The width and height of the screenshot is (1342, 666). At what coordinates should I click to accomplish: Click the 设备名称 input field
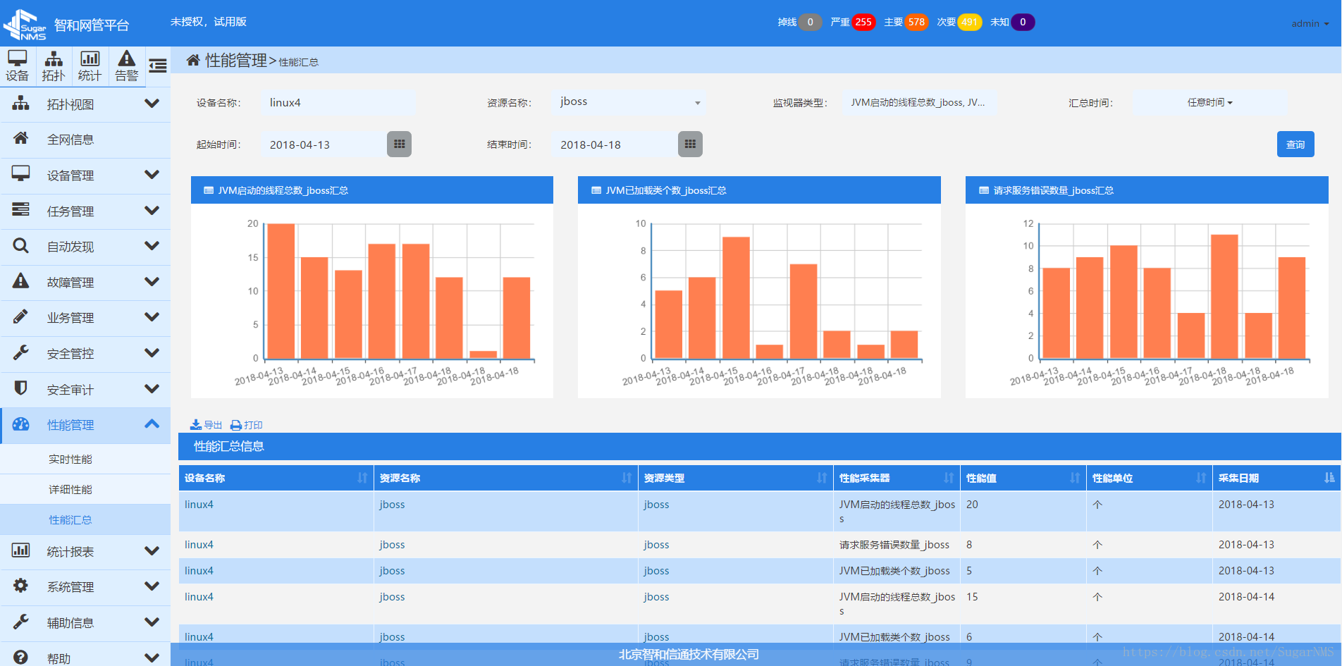pos(337,103)
